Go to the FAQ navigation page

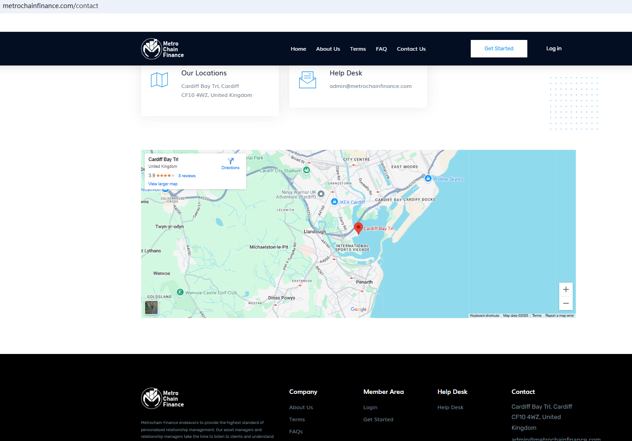381,49
